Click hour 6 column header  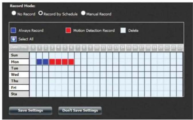click(71, 48)
